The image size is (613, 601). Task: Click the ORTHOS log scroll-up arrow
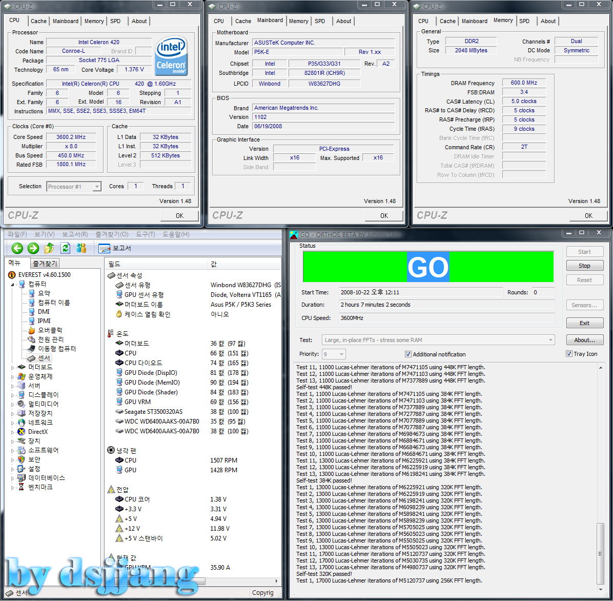pos(601,368)
